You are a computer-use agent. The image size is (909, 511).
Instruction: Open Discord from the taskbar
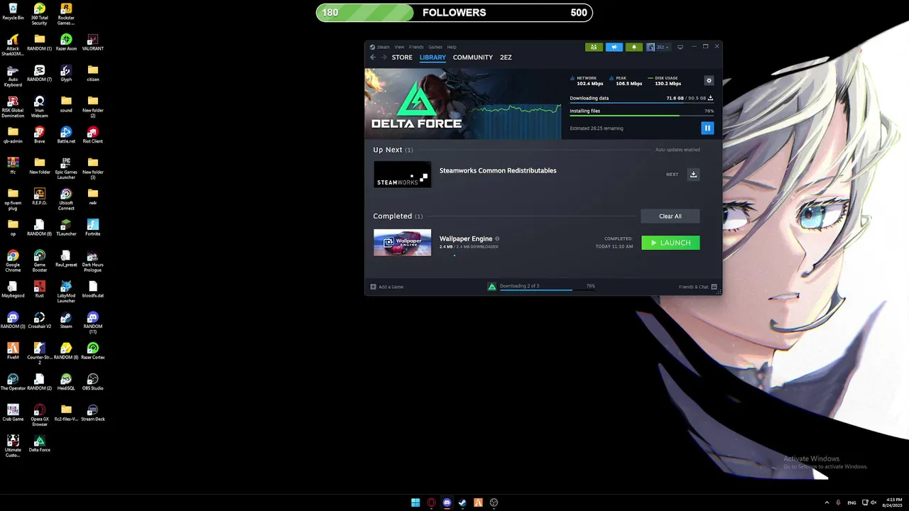447,502
